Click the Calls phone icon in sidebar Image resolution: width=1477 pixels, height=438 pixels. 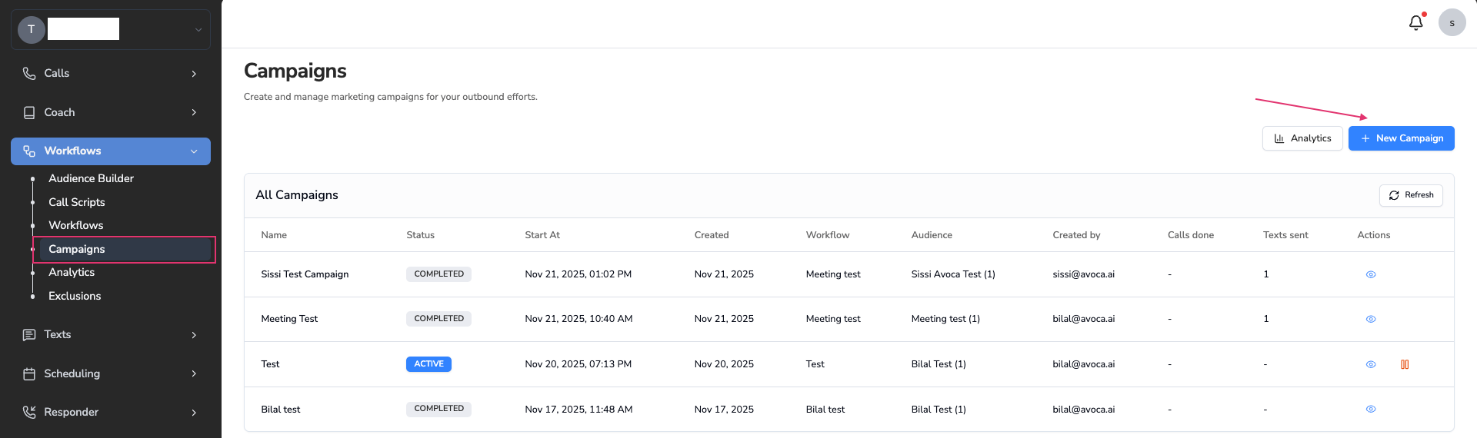[29, 74]
